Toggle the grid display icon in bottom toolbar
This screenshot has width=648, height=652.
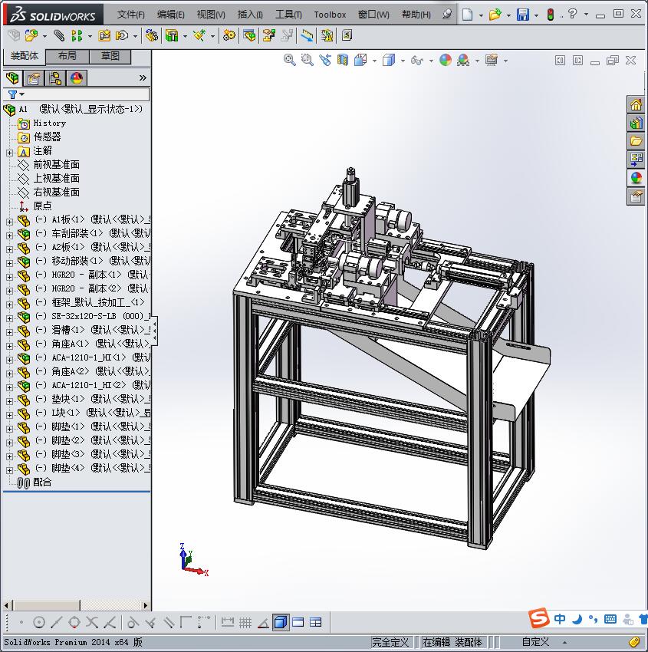click(x=245, y=622)
